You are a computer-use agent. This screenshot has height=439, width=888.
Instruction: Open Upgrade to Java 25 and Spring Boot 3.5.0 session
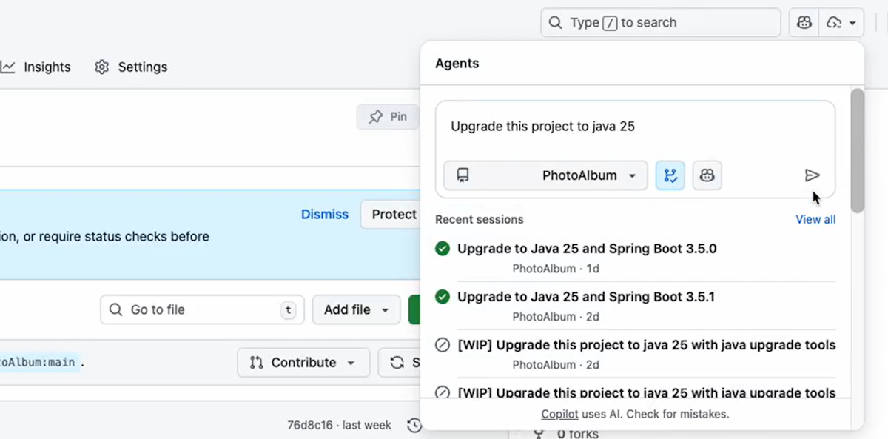click(x=587, y=249)
